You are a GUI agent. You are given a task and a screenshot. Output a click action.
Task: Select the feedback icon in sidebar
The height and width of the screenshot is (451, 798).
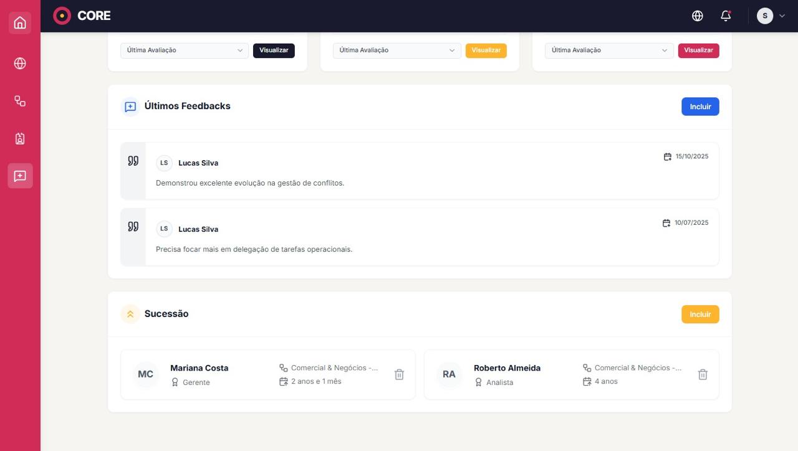[20, 176]
